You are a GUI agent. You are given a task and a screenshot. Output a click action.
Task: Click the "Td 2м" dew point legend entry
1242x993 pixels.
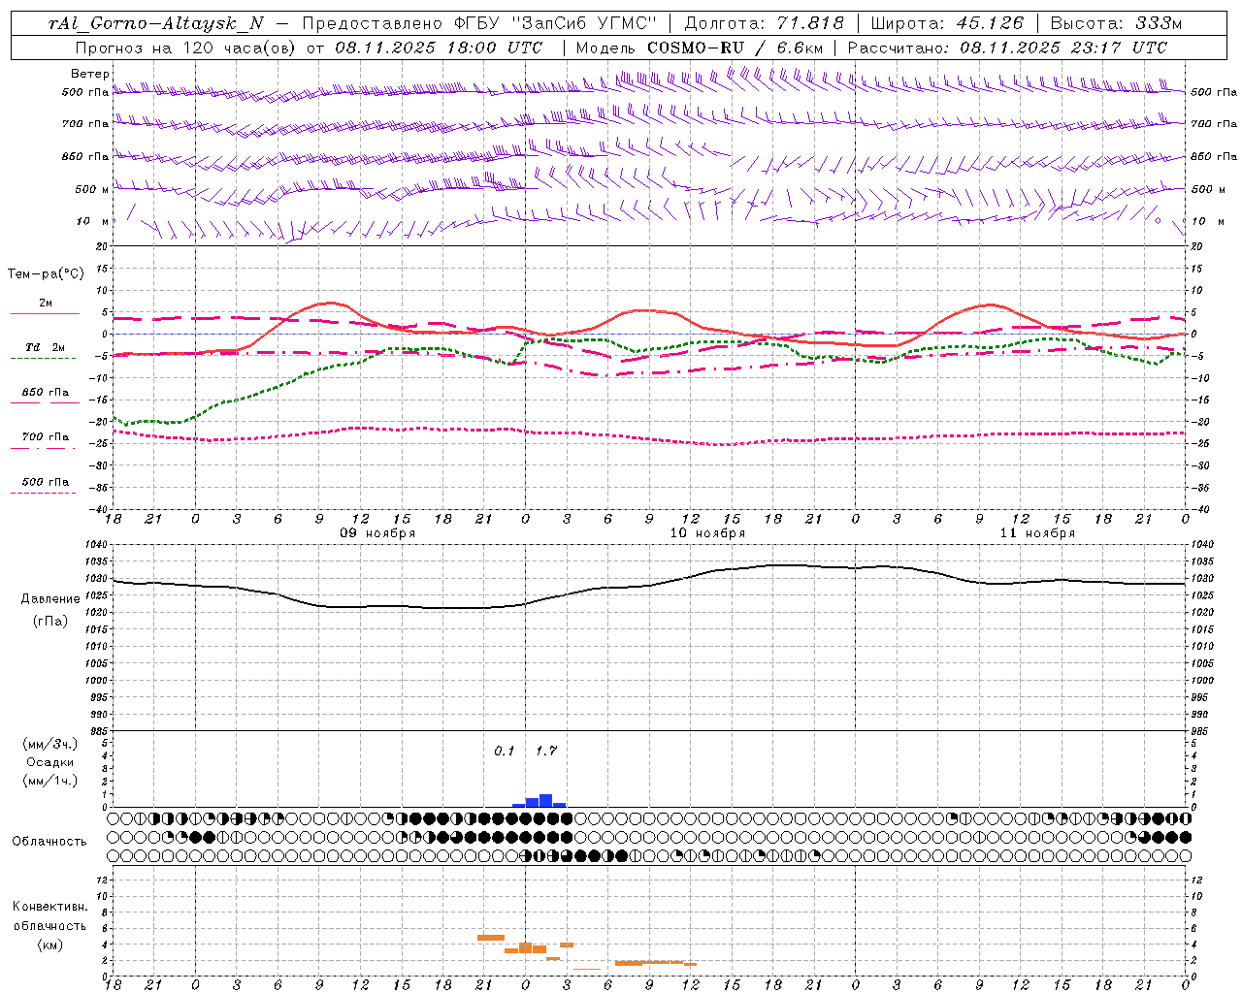point(46,347)
